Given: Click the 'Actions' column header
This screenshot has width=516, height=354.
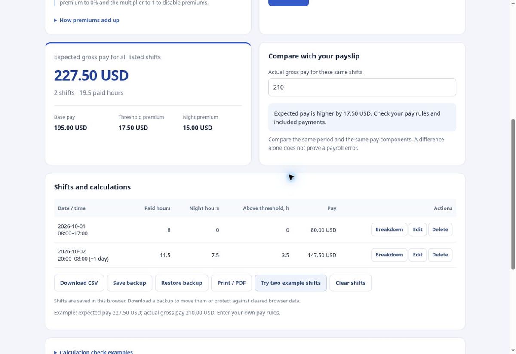Looking at the screenshot, I should tap(443, 208).
